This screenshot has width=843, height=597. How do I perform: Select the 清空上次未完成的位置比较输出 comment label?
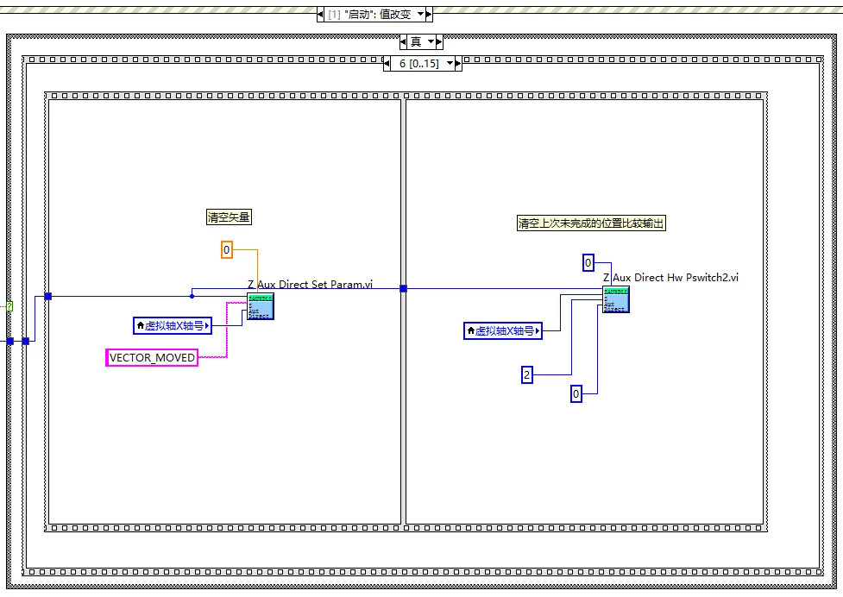point(591,223)
